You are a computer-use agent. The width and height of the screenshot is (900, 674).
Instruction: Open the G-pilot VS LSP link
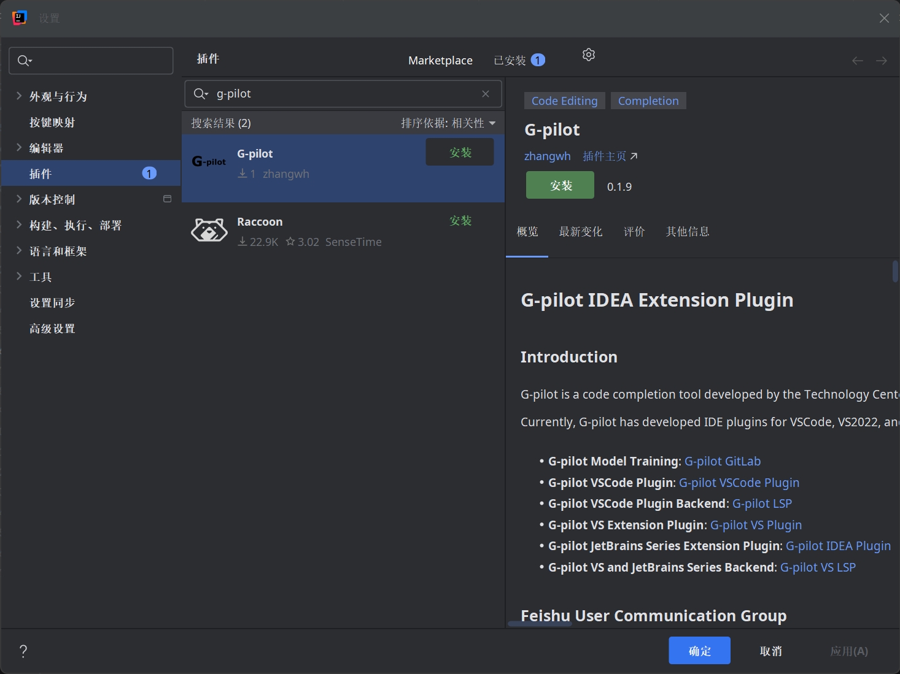click(818, 567)
